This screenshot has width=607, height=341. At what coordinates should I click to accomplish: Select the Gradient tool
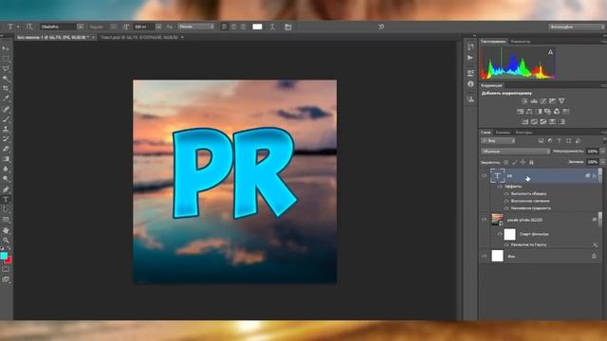(x=6, y=159)
